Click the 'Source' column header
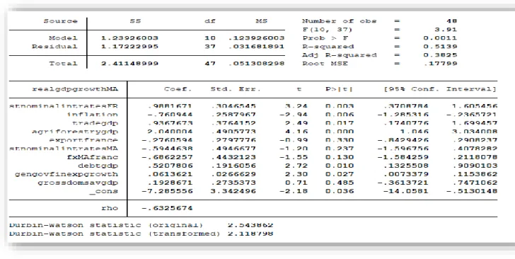 (60, 21)
